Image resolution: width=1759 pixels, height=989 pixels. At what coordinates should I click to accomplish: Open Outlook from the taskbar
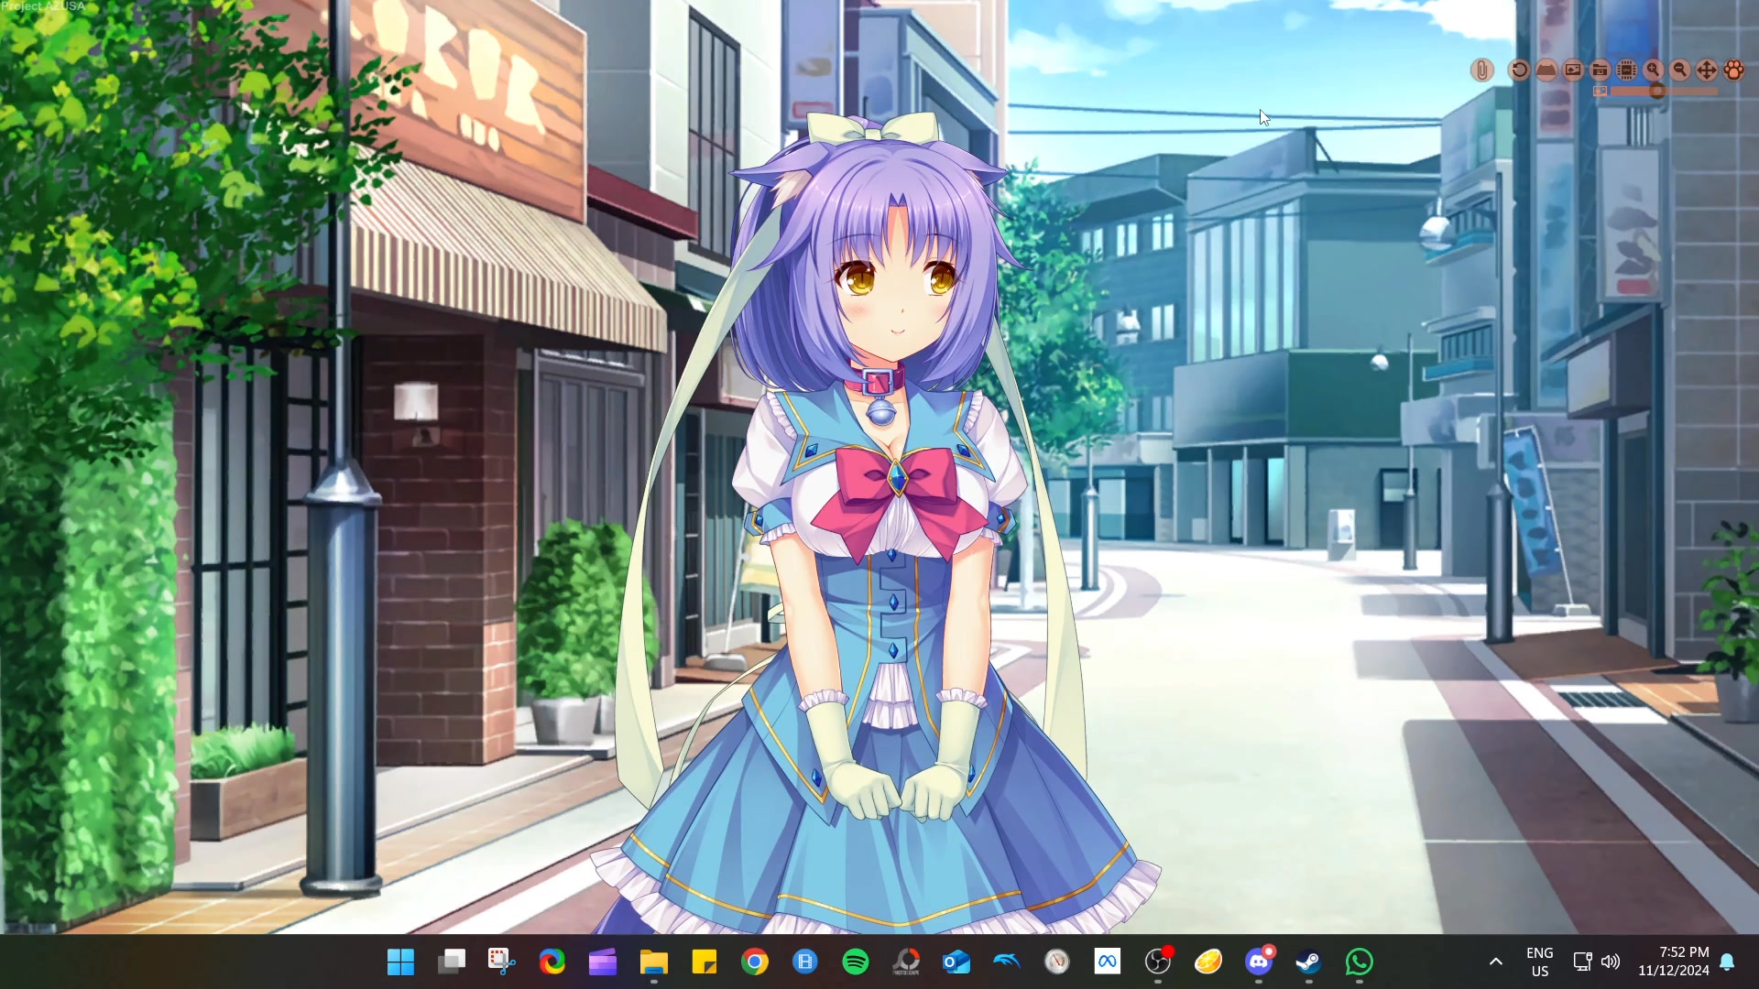point(956,962)
